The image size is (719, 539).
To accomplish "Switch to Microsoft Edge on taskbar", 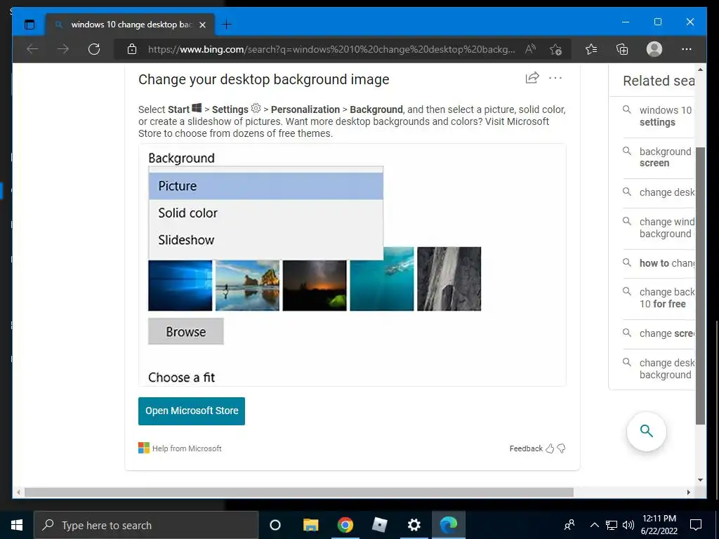I will tap(449, 525).
